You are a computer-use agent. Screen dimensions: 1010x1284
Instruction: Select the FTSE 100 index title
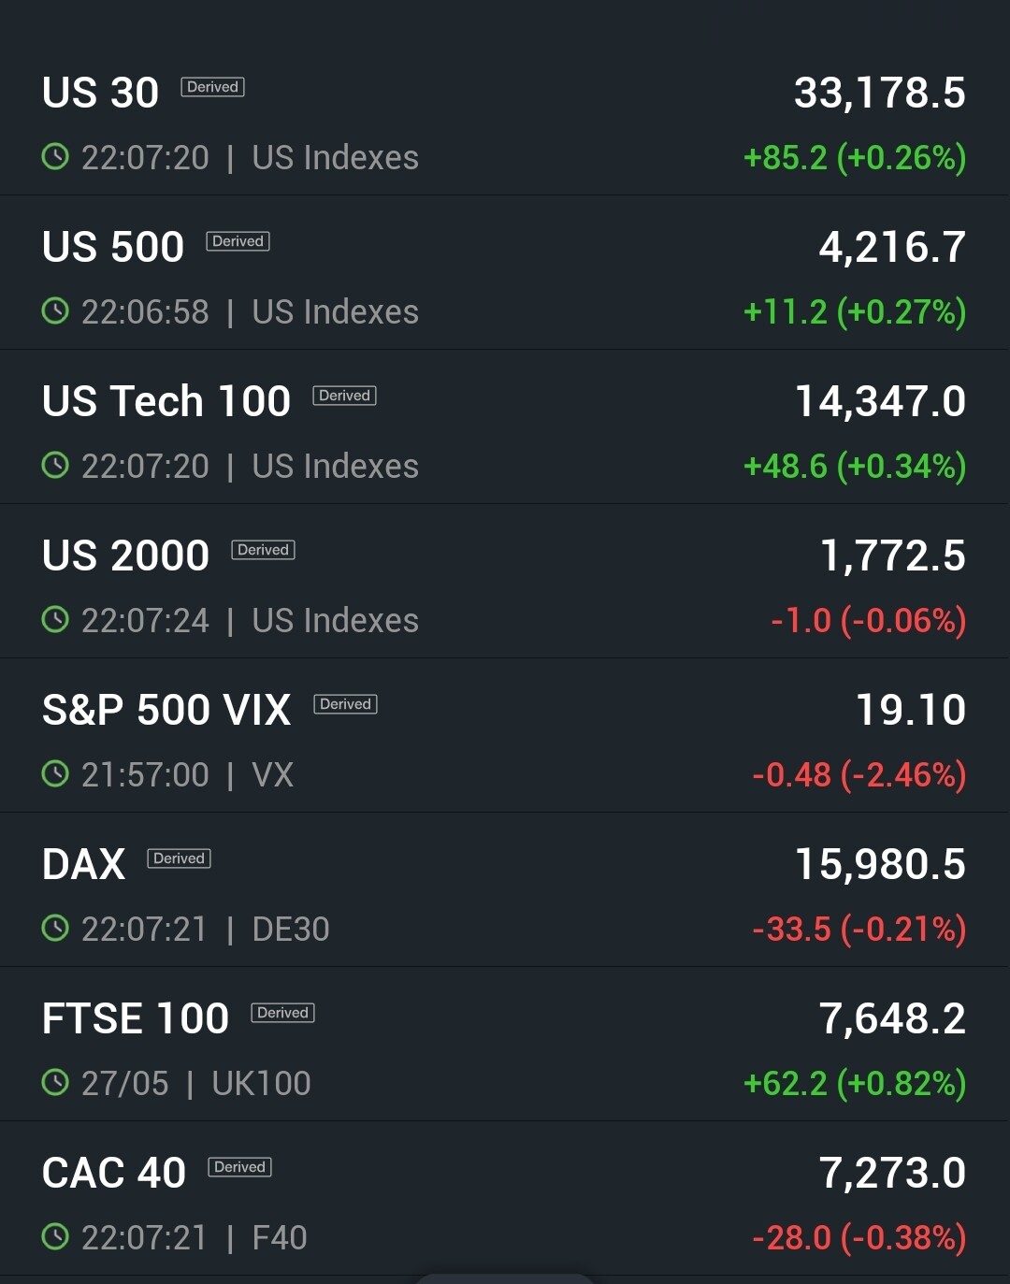coord(136,1018)
